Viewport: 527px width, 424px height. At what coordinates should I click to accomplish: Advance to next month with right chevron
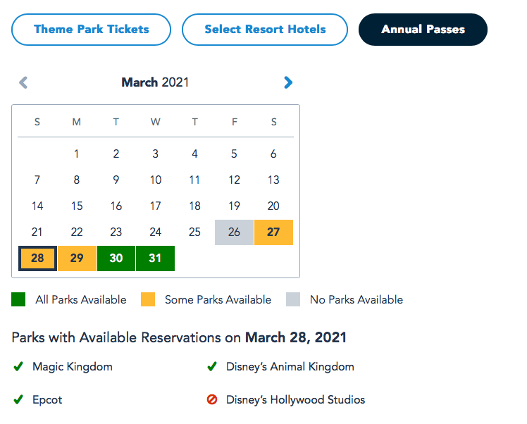point(287,82)
